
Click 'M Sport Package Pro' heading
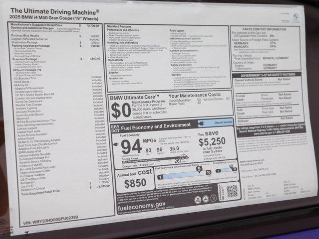point(27,70)
